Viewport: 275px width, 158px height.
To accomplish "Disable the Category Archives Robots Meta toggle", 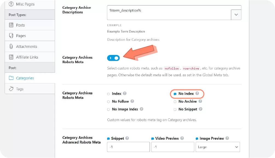I will (x=114, y=58).
